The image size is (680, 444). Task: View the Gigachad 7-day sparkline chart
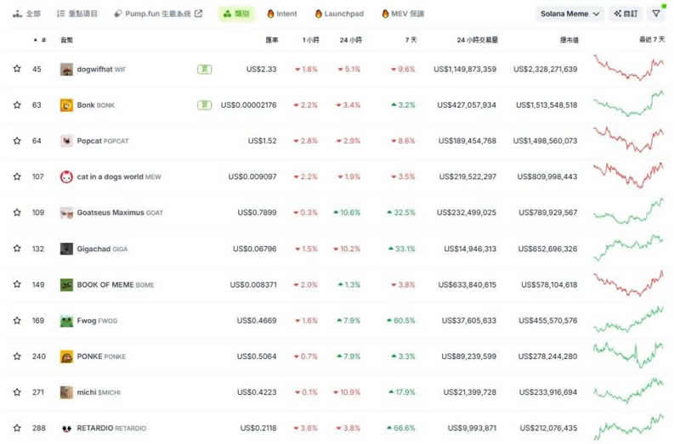(629, 249)
